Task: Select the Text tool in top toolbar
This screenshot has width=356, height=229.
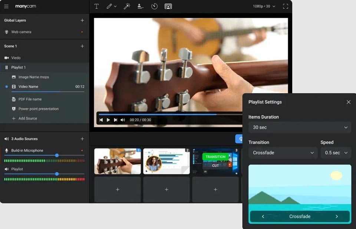Action: pyautogui.click(x=96, y=6)
